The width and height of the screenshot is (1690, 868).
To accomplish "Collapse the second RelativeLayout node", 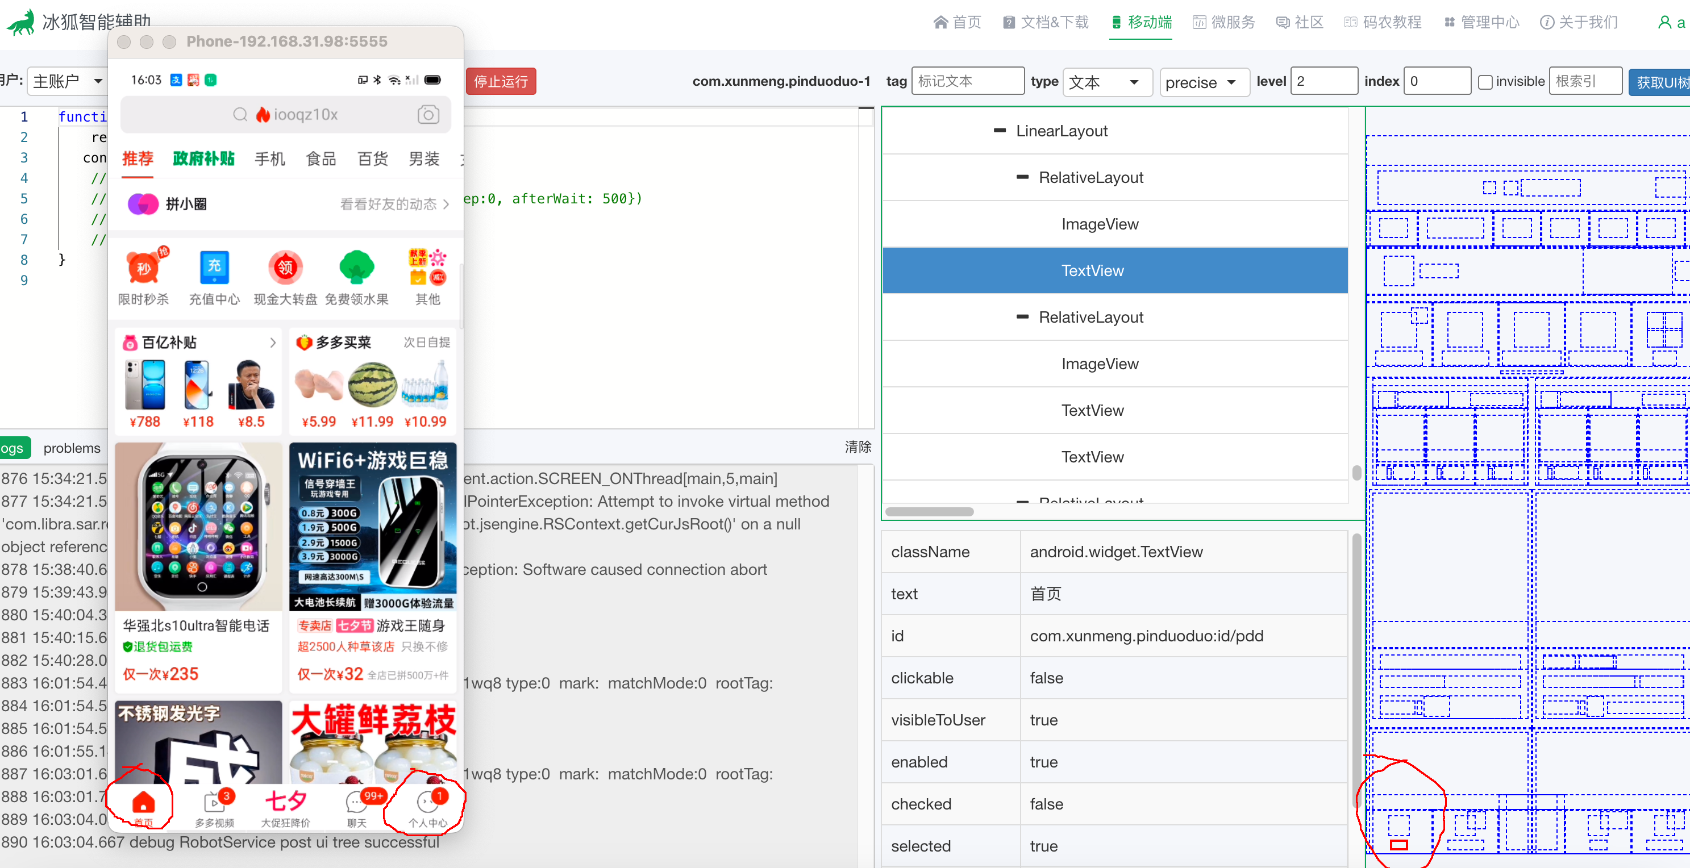I will [1022, 316].
